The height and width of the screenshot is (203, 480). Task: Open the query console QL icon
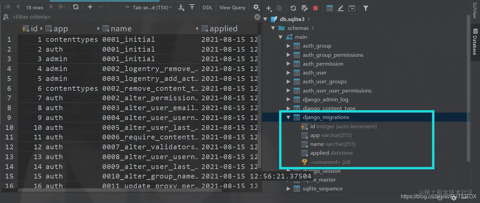(x=352, y=8)
